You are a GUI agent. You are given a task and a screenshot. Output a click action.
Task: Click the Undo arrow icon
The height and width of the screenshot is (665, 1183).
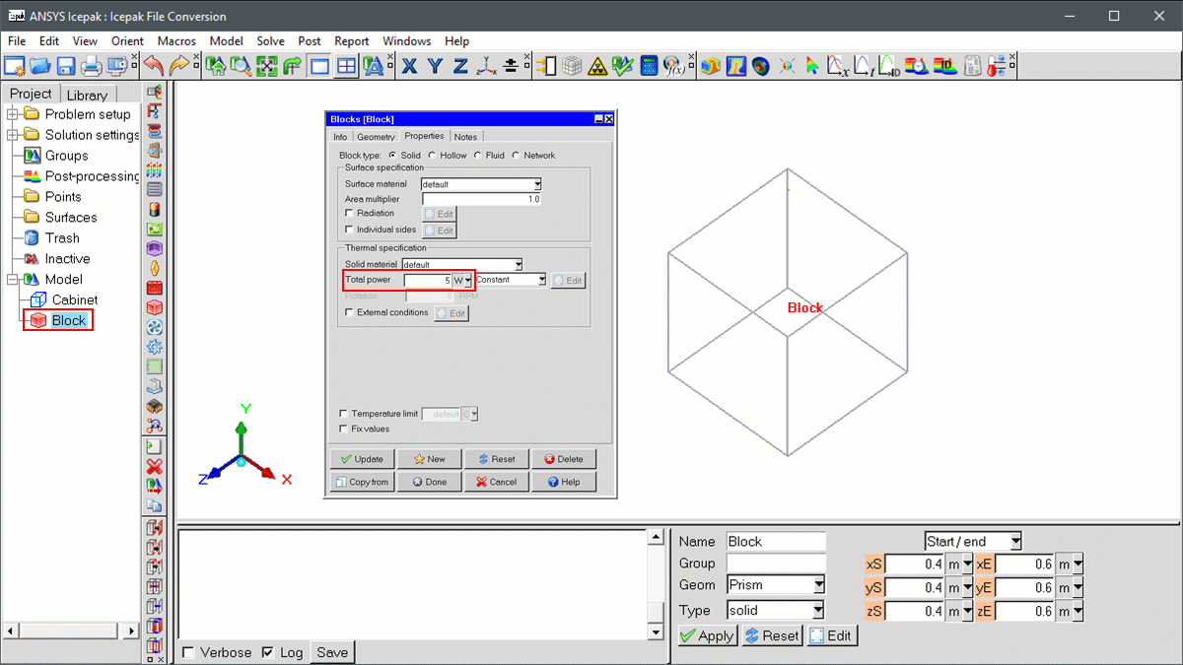tap(154, 66)
